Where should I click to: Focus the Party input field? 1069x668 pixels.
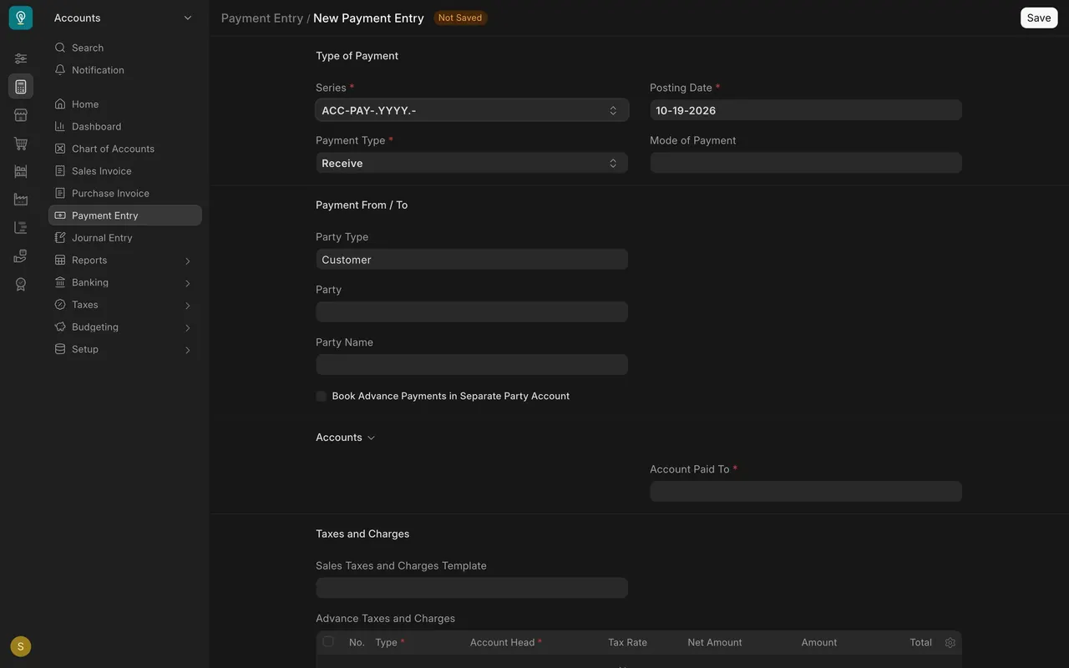(x=472, y=312)
